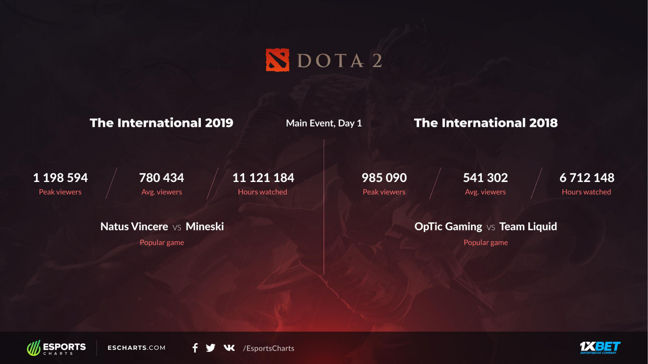Select the 541 302 average viewers number

click(x=486, y=178)
